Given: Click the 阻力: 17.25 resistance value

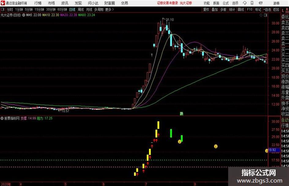Looking at the screenshot, I should [45, 119].
